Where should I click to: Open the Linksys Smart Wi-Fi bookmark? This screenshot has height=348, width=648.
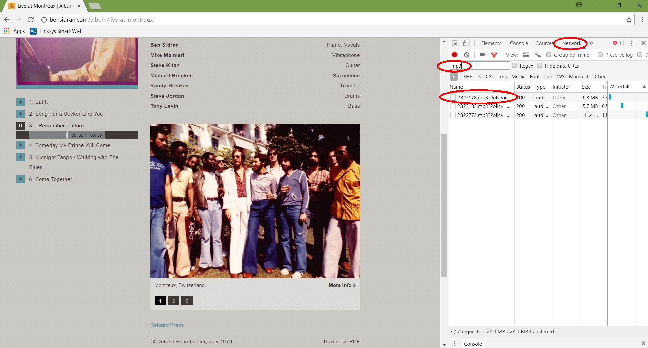(57, 31)
